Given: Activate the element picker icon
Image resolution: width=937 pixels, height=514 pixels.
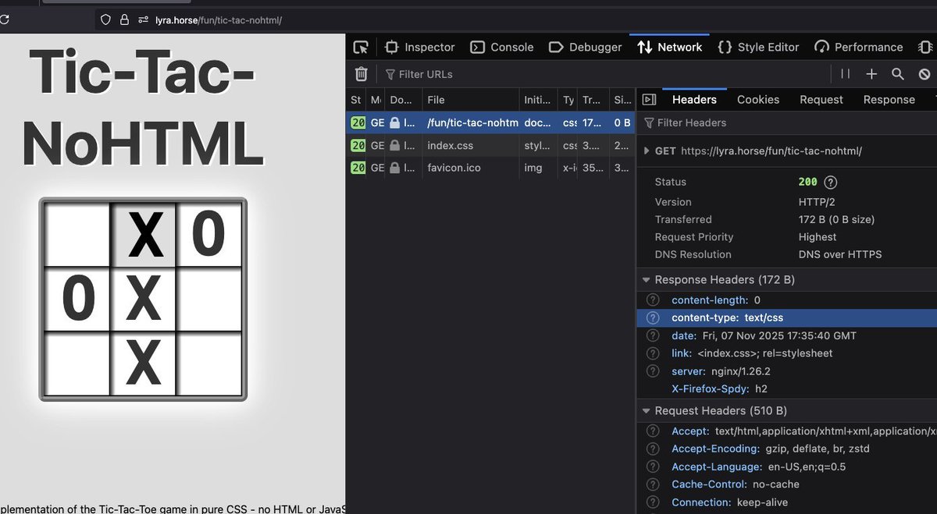Looking at the screenshot, I should 360,47.
